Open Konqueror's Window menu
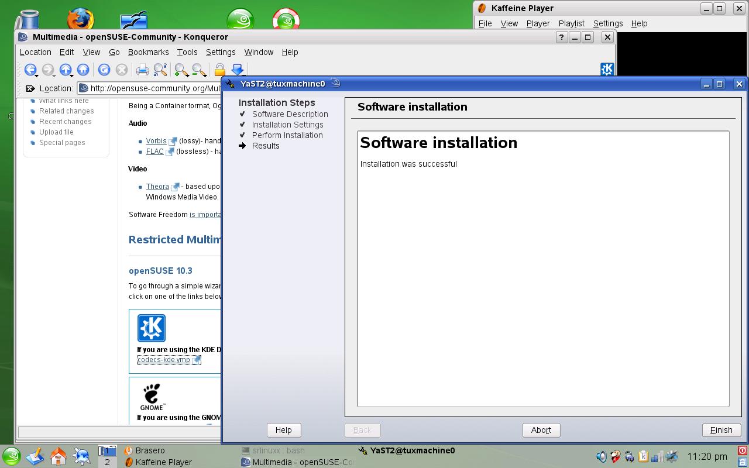 click(259, 52)
